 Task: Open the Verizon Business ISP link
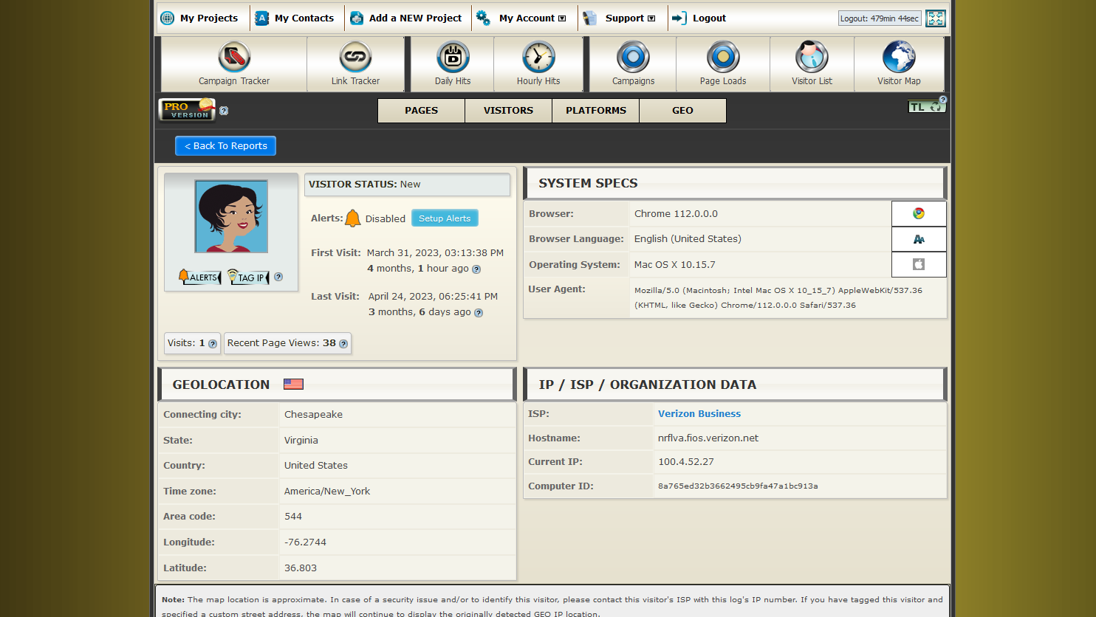point(699,414)
